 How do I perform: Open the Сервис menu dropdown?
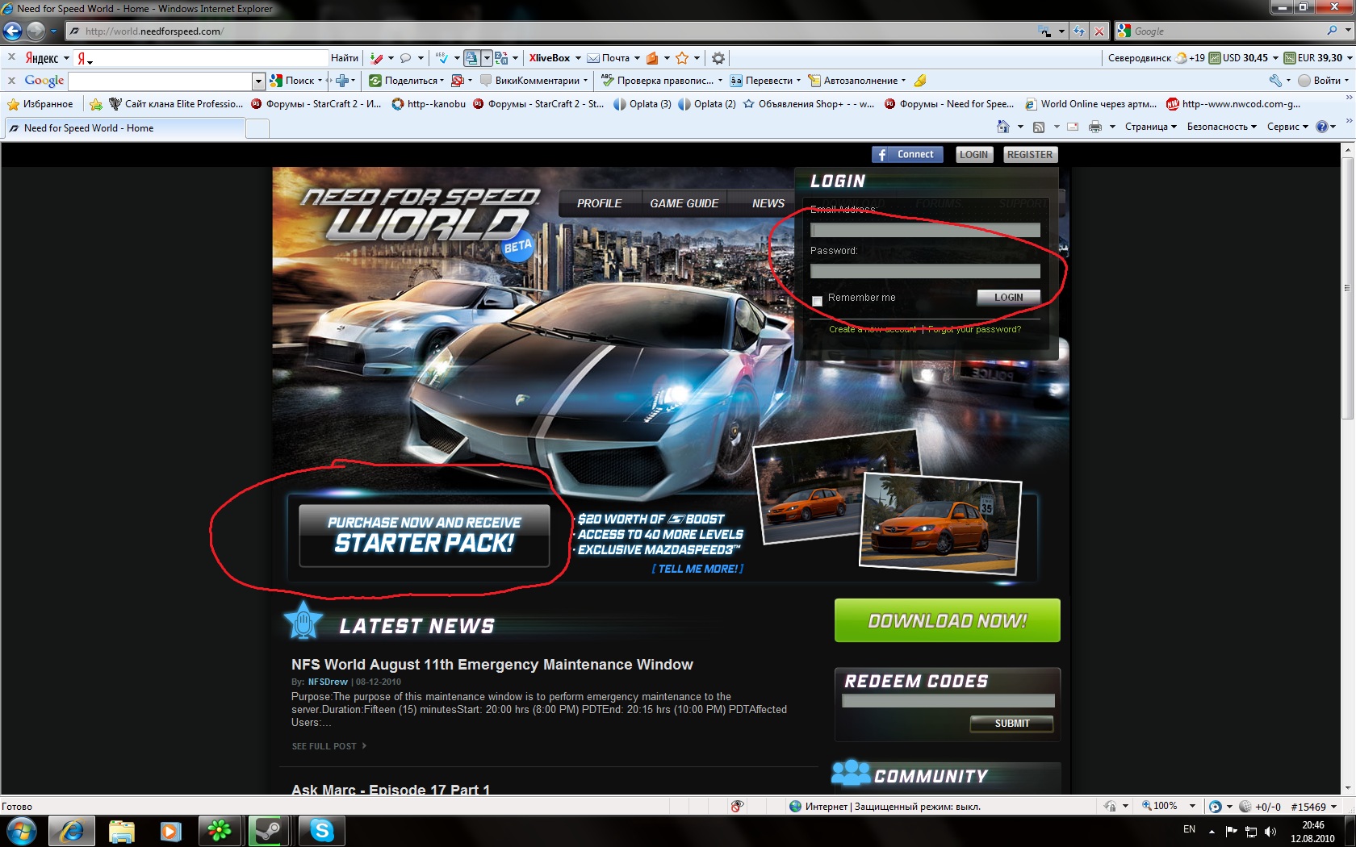1287,127
